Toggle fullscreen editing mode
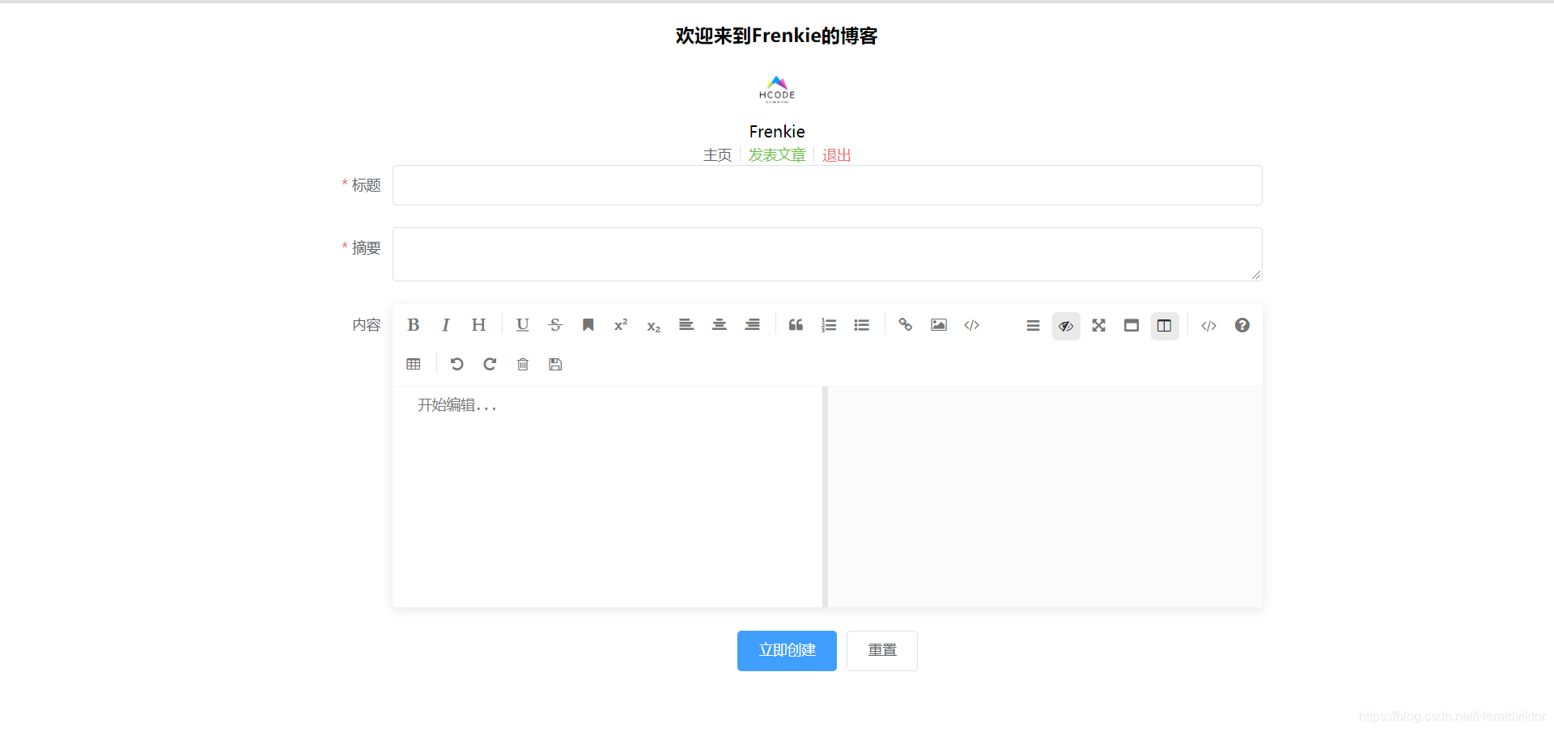This screenshot has height=731, width=1554. click(1098, 325)
